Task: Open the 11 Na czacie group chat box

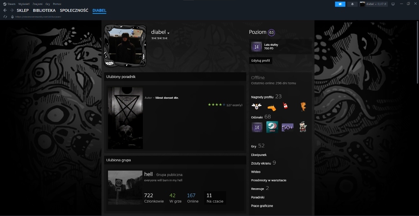Action: pyautogui.click(x=215, y=198)
